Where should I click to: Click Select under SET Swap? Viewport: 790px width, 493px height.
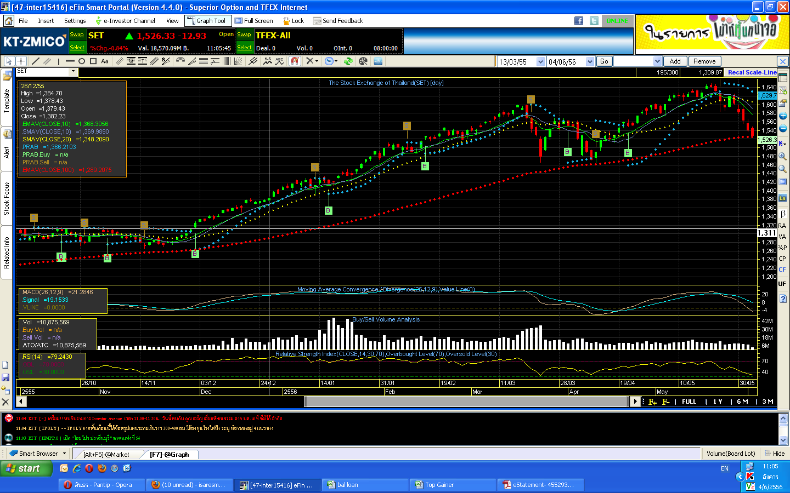coord(77,48)
